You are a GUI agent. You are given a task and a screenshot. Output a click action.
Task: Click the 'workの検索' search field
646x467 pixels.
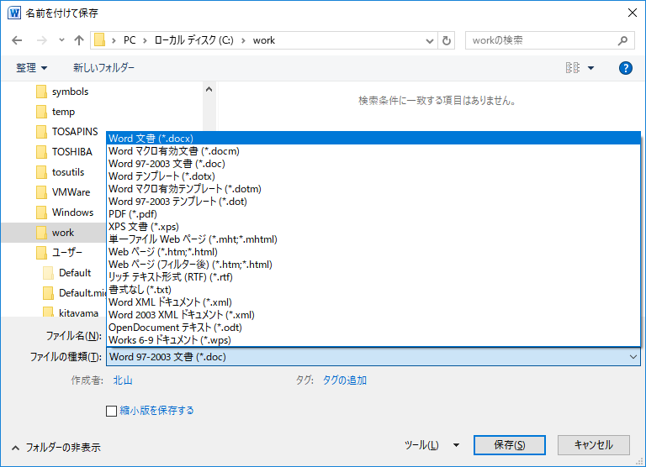(549, 40)
